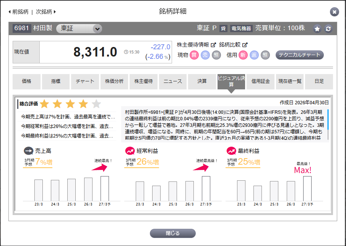Open the テクニカルチャート button

[300, 55]
